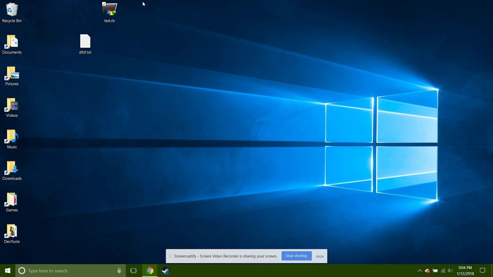Open the volume speaker tray icon
The image size is (493, 277).
450,271
